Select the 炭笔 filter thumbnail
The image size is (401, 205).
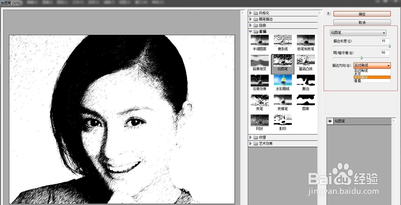[259, 100]
